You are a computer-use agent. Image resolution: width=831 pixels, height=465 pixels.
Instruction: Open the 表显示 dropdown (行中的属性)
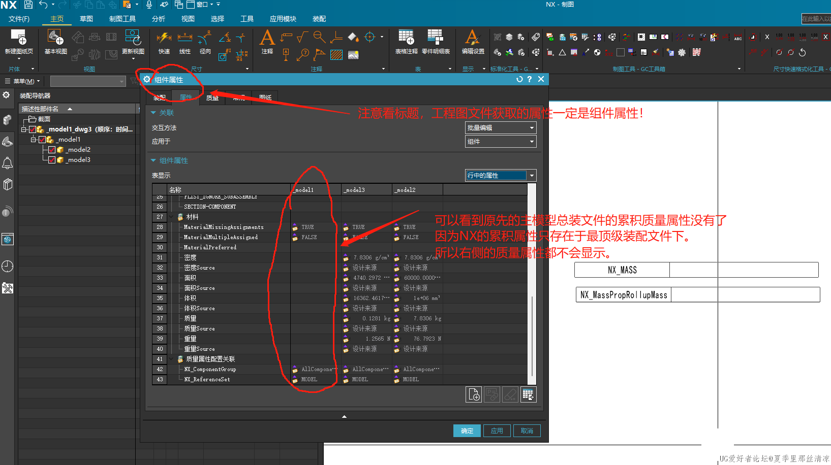click(x=501, y=176)
